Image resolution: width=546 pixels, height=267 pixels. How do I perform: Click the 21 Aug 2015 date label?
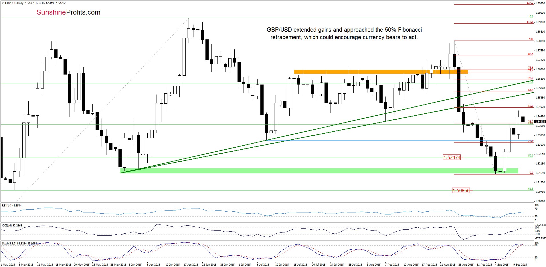tap(448, 265)
